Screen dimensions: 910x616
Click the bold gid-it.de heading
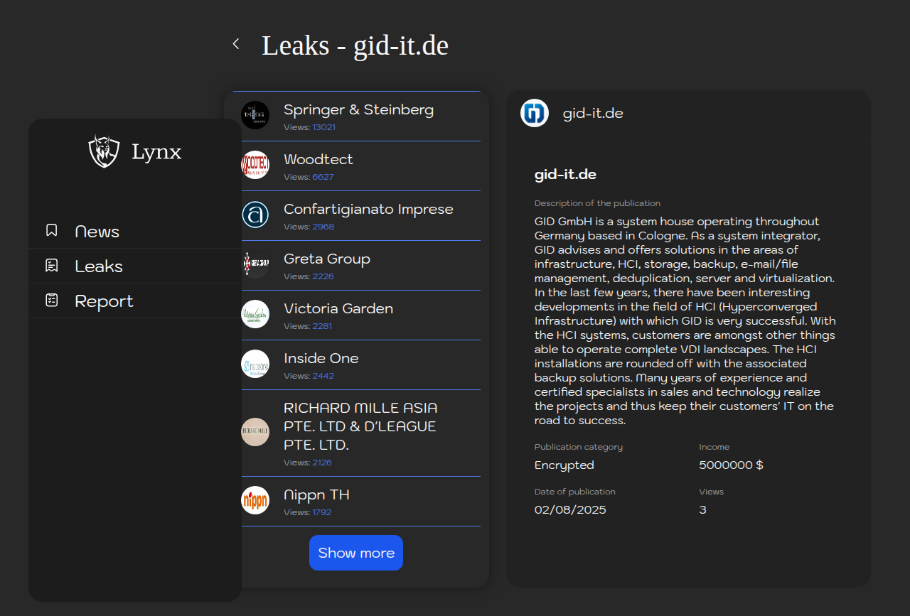565,175
